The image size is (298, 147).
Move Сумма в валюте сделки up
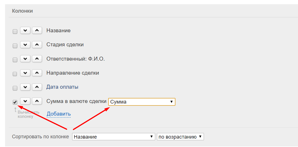[37, 101]
